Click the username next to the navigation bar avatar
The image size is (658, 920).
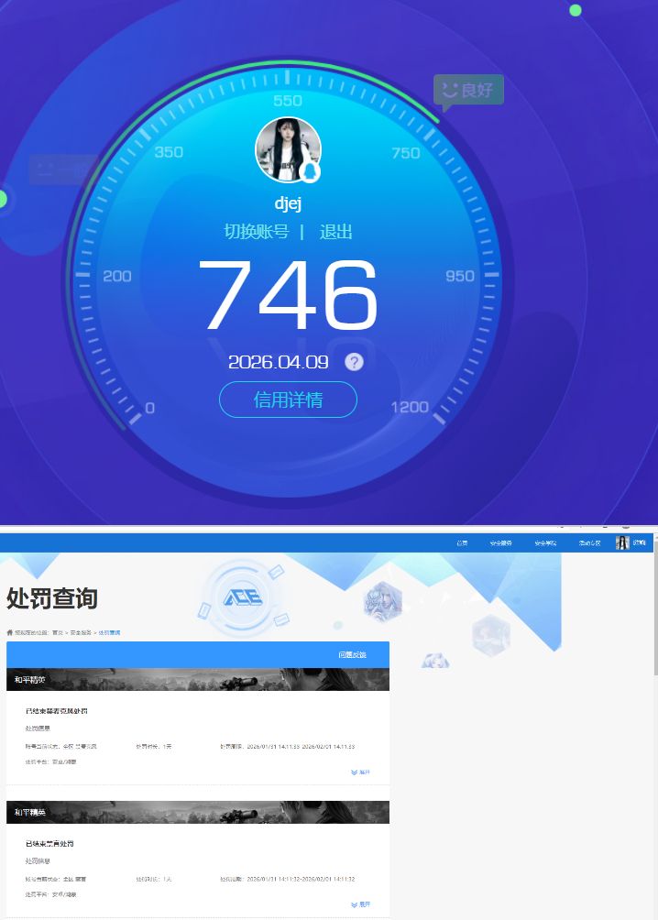640,542
